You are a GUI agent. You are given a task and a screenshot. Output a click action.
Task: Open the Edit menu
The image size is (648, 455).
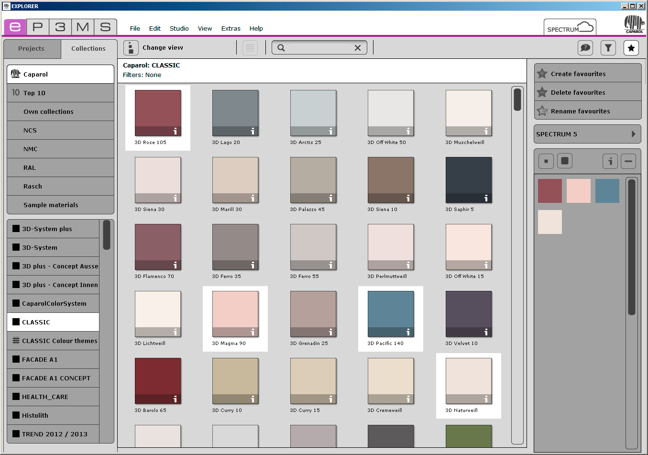point(155,29)
